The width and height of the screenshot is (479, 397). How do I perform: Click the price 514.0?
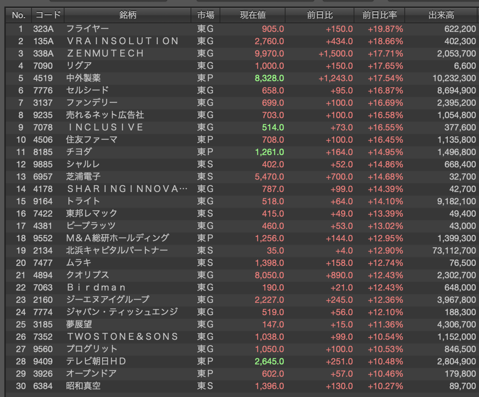click(273, 127)
